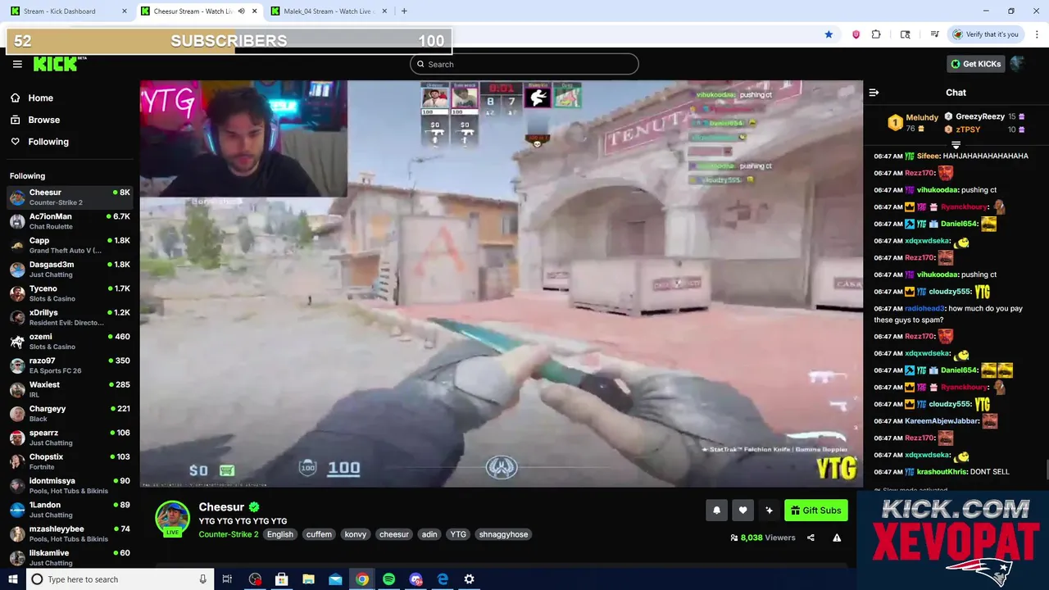The image size is (1049, 590).
Task: Open Ac7ionMan channel in Following list
Action: [x=70, y=221]
